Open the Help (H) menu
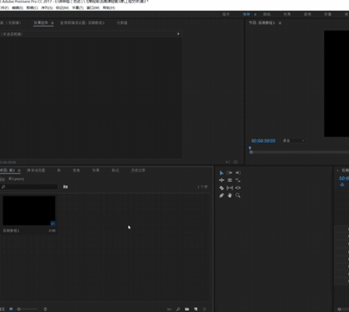Screen dimensions: 349x312 coord(109,7)
